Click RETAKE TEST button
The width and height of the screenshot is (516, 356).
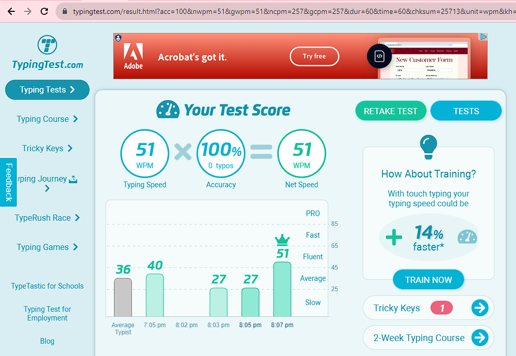(390, 111)
